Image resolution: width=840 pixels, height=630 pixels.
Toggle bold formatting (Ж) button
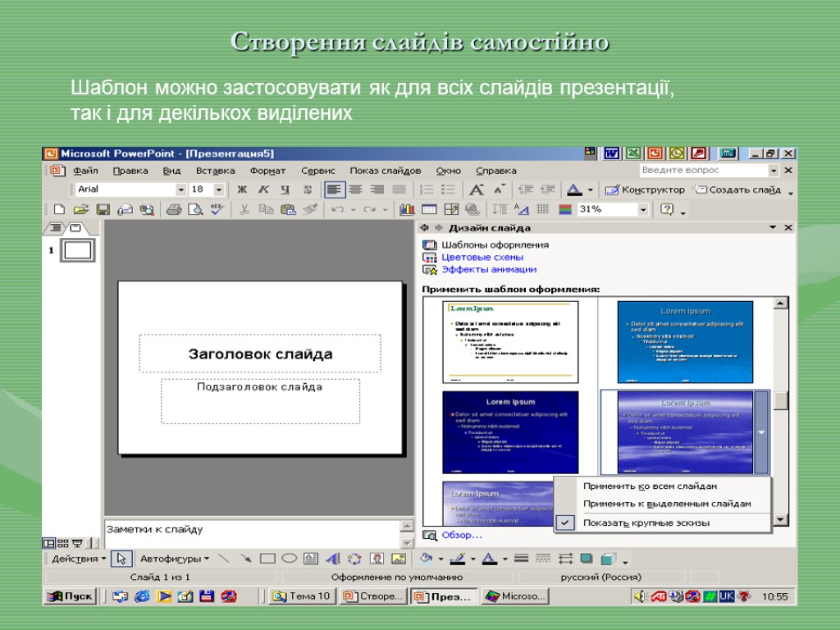[x=242, y=189]
